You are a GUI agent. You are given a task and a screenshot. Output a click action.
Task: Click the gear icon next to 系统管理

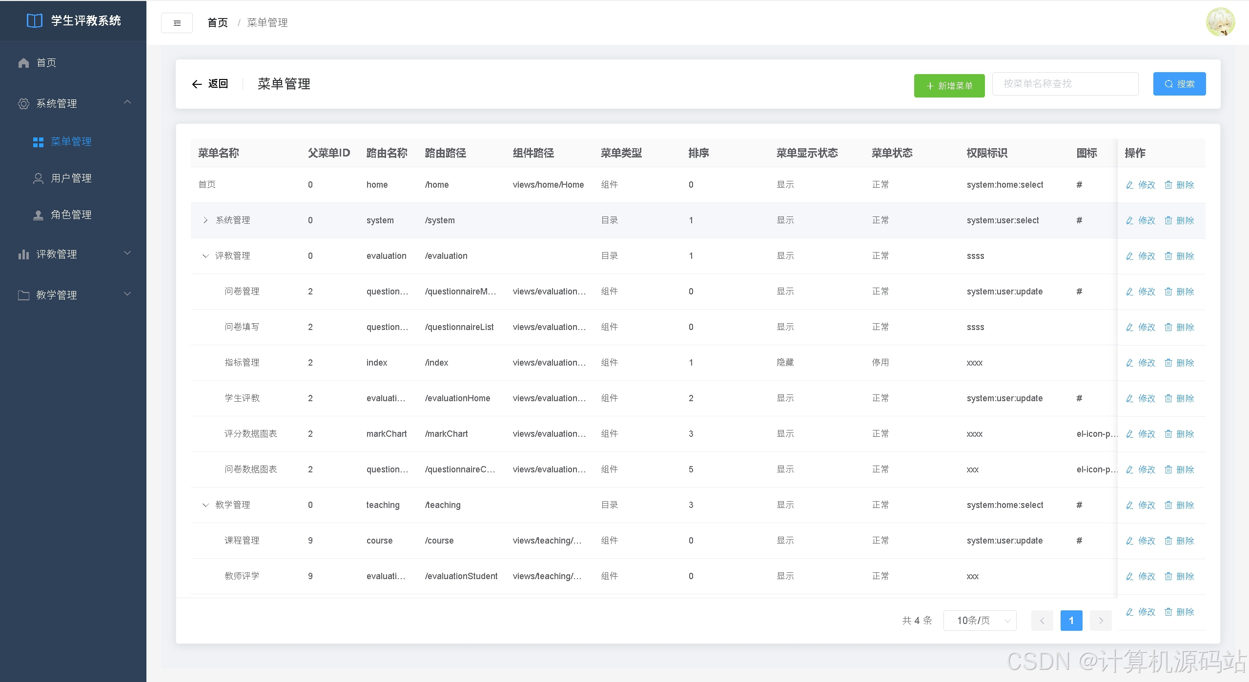[23, 104]
